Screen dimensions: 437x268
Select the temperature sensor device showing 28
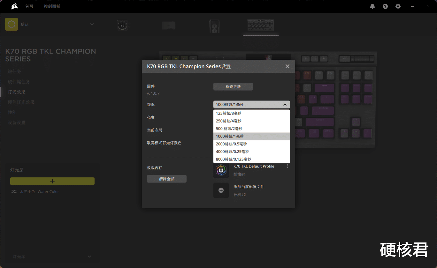pyautogui.click(x=122, y=25)
